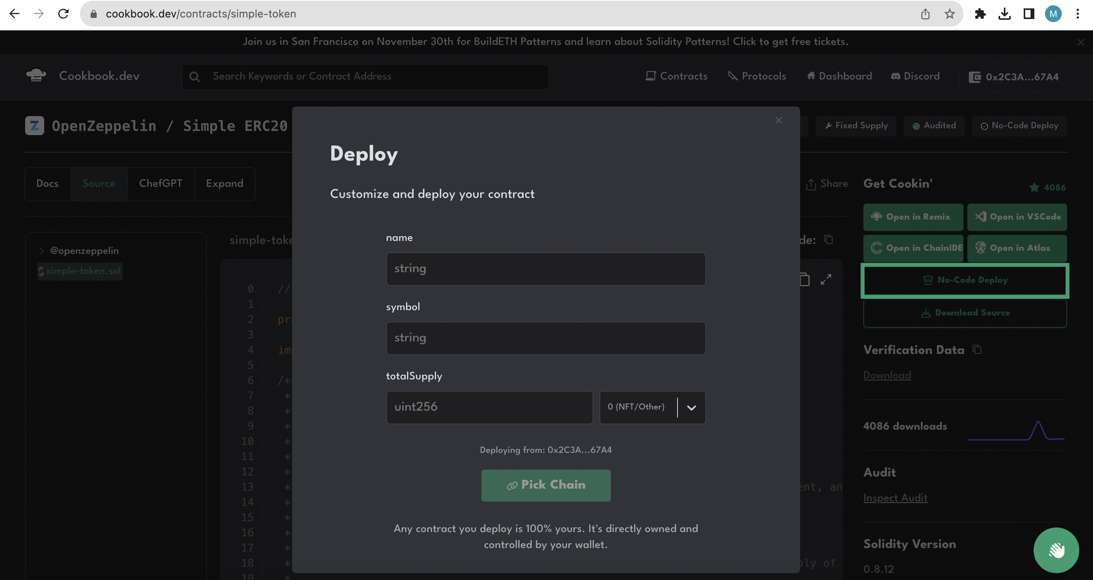Switch to the ChefGPT tab
Screen dimensions: 1093x580
point(160,183)
